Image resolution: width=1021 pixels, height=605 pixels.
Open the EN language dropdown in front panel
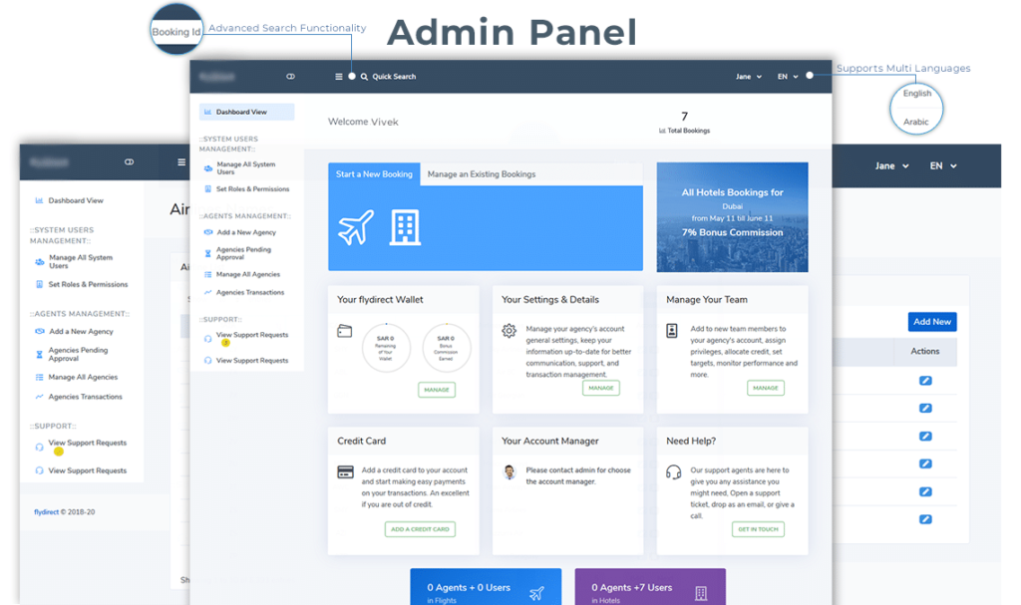pos(788,77)
